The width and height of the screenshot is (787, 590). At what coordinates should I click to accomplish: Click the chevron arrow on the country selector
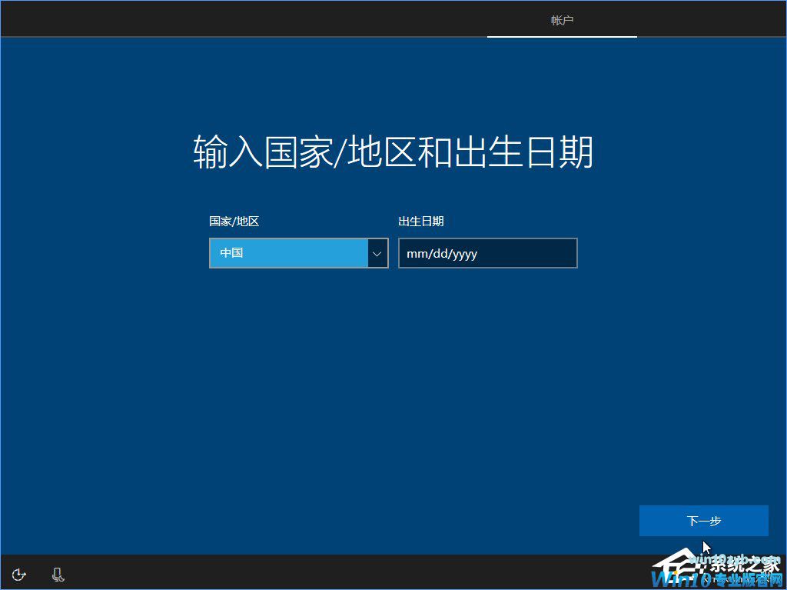377,253
